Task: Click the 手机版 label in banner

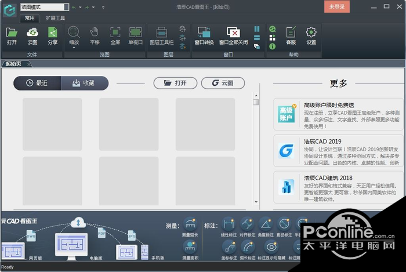Action: click(x=158, y=258)
